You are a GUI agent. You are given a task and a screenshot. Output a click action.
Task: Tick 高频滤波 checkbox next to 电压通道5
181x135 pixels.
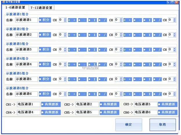pos(101,112)
